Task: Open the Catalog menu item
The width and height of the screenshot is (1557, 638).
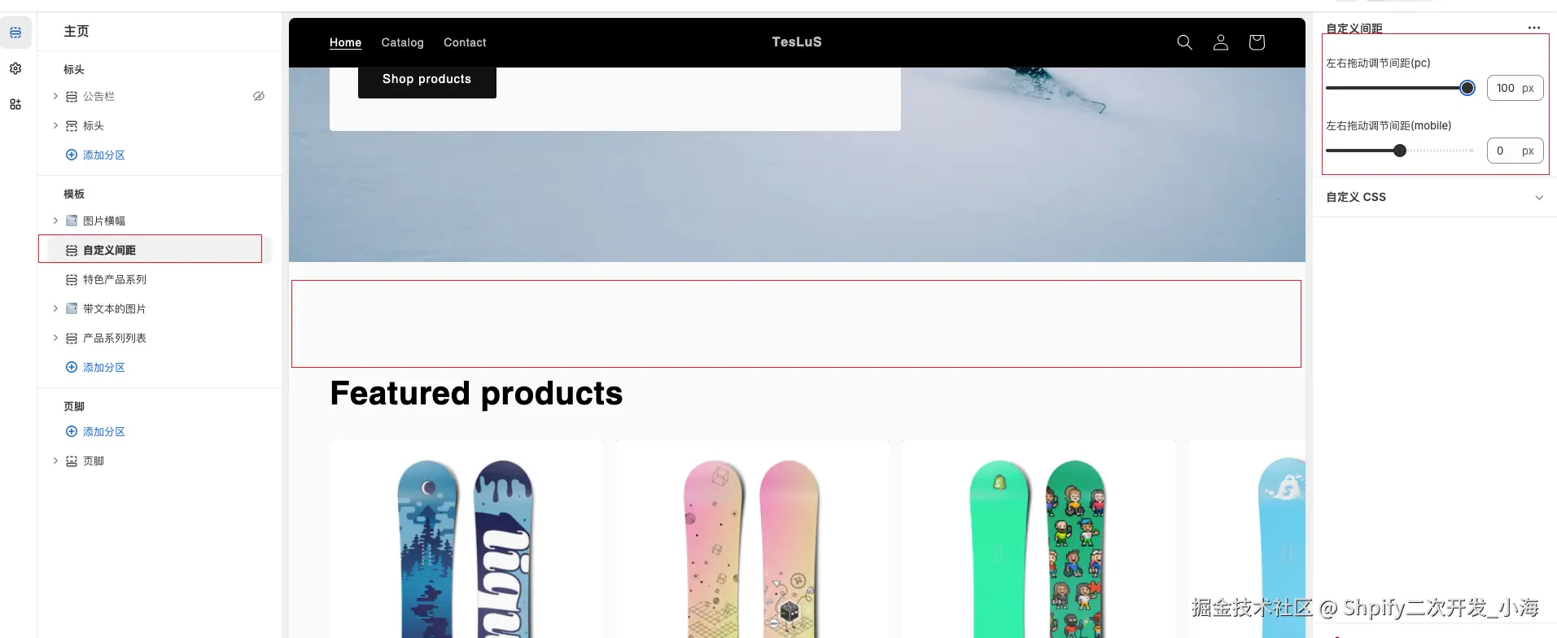Action: tap(402, 42)
